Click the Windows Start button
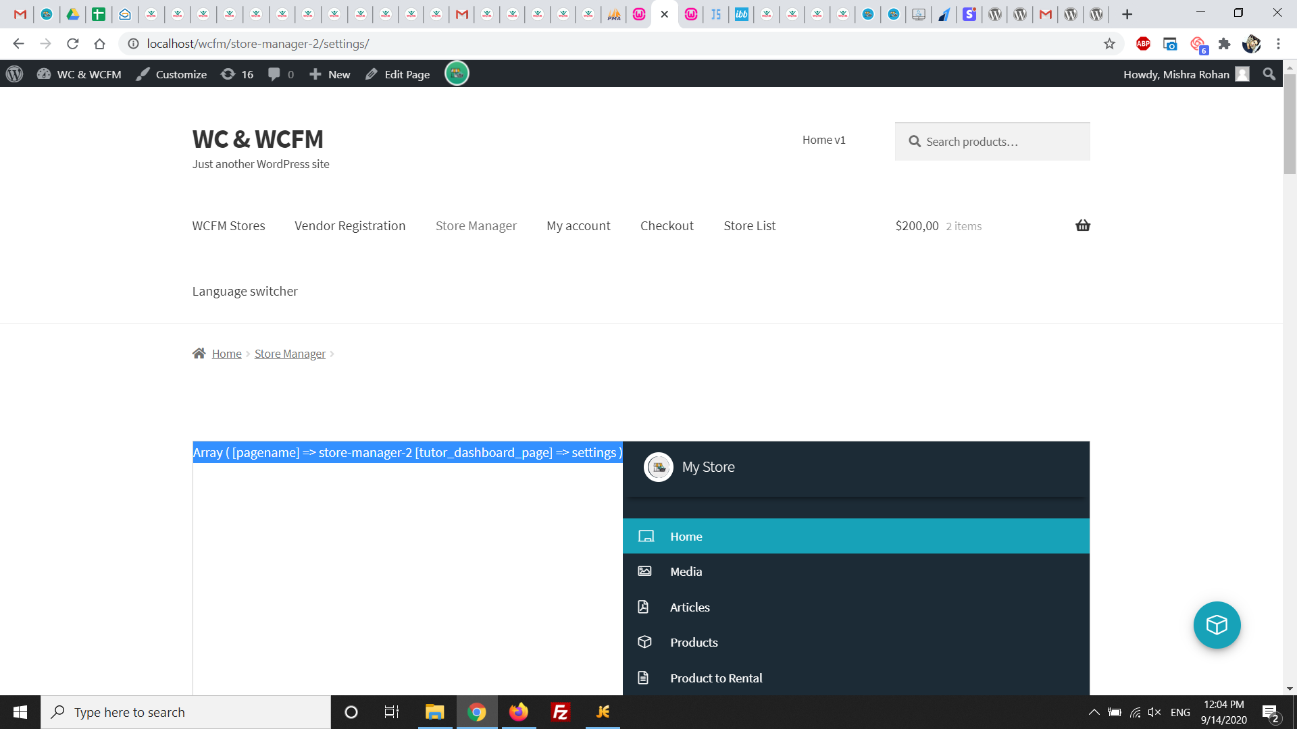Image resolution: width=1297 pixels, height=729 pixels. pyautogui.click(x=20, y=712)
